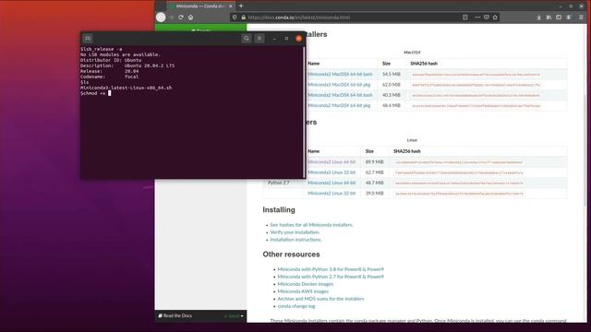Open the Firefox account icon

[x=569, y=18]
